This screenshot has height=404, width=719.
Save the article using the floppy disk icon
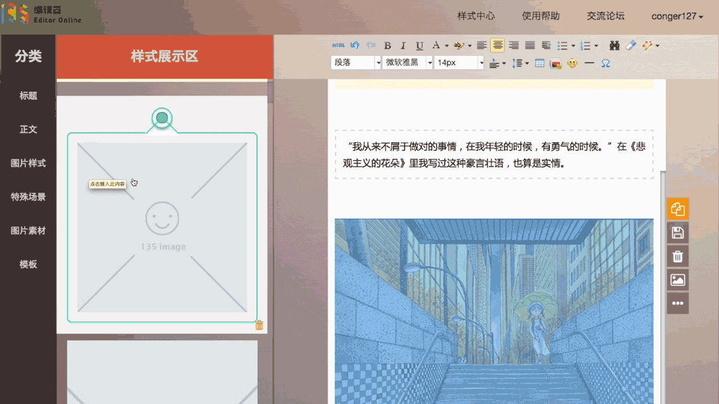(x=677, y=232)
